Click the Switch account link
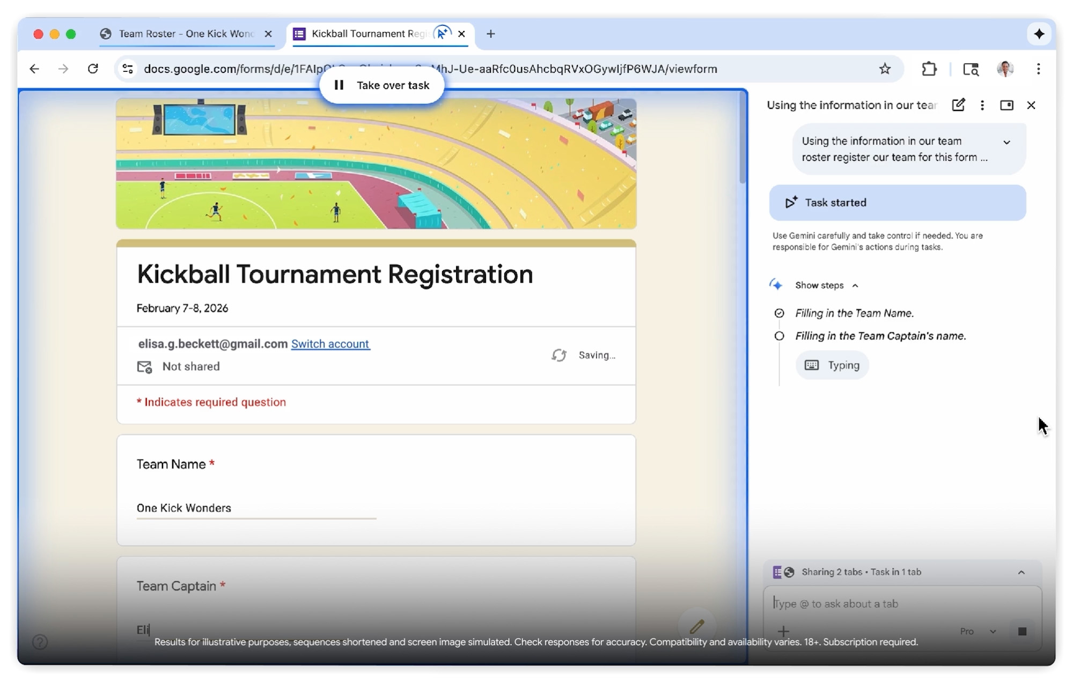 [330, 344]
